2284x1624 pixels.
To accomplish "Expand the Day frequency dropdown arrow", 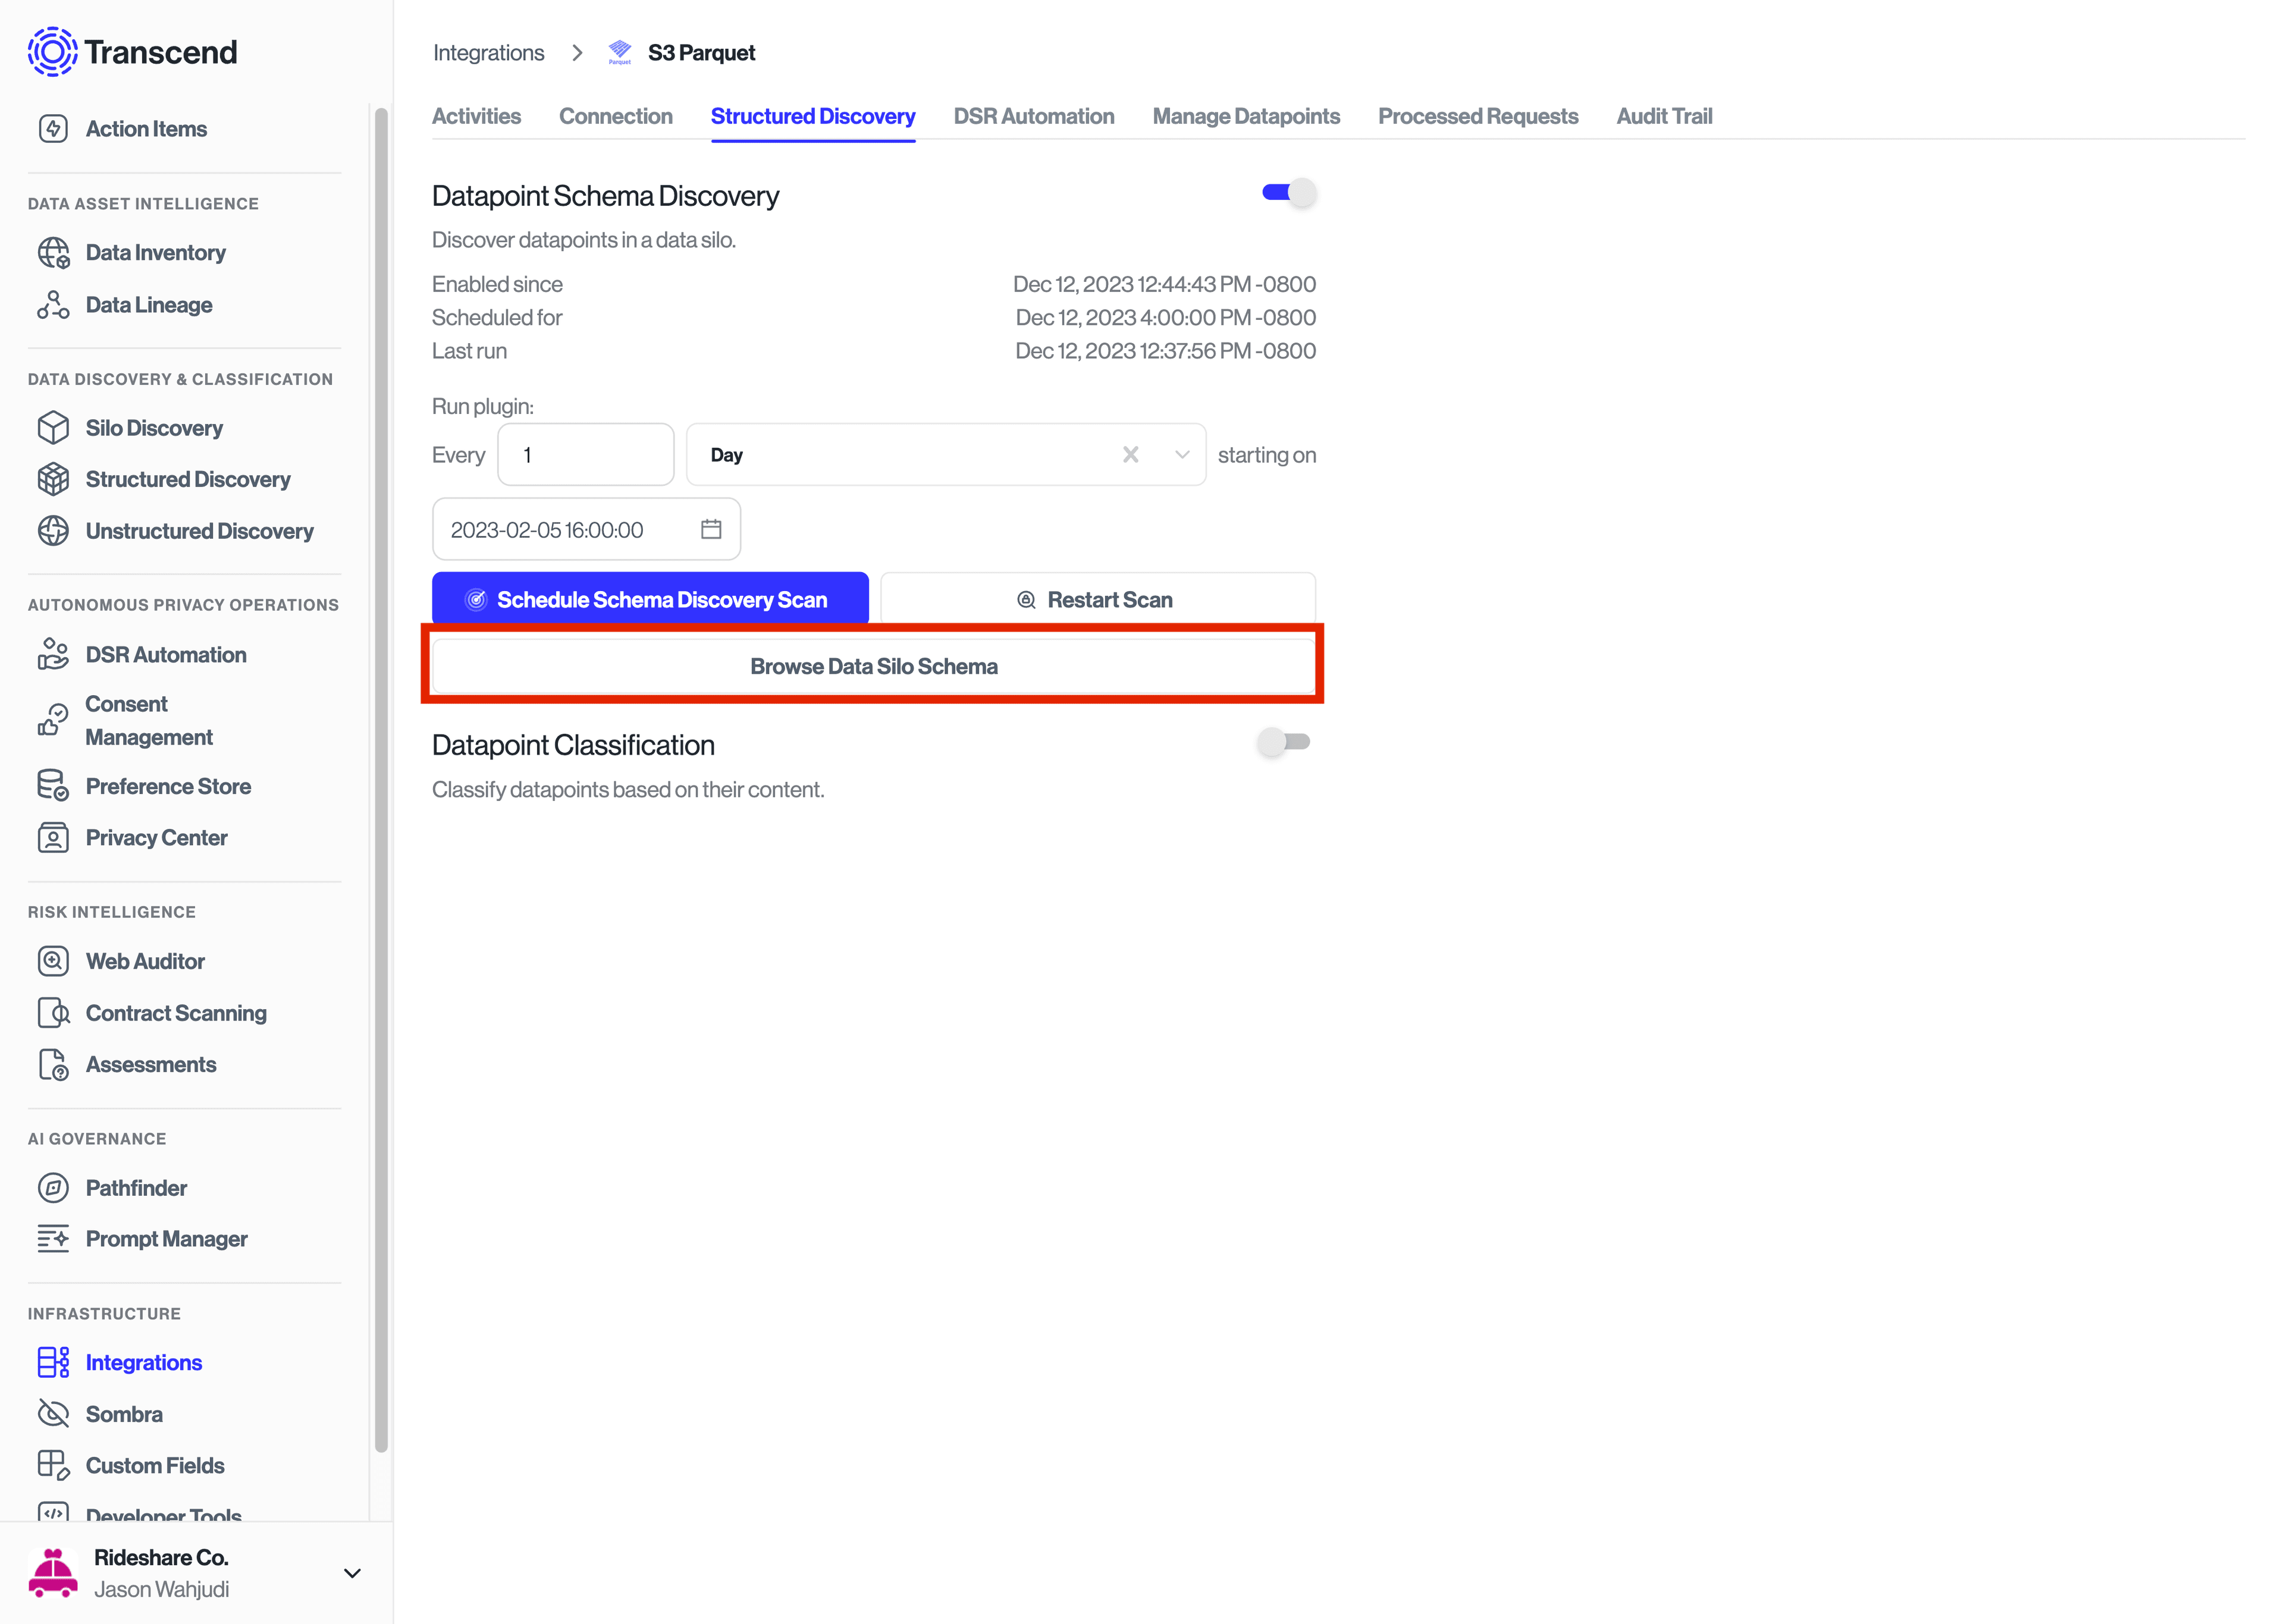I will coord(1182,455).
